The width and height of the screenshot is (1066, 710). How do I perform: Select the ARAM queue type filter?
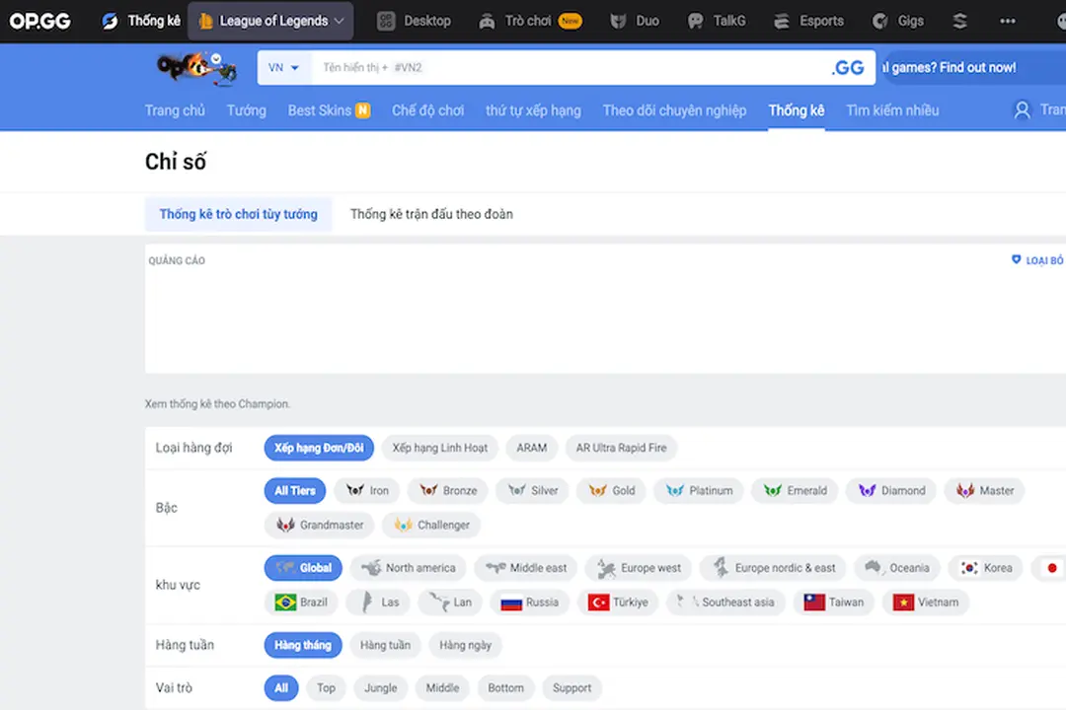pyautogui.click(x=531, y=448)
